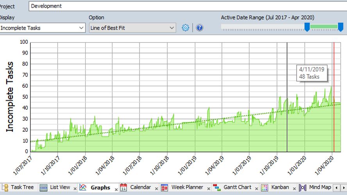
Task: Click the Mind Map tab icon
Action: click(x=302, y=188)
